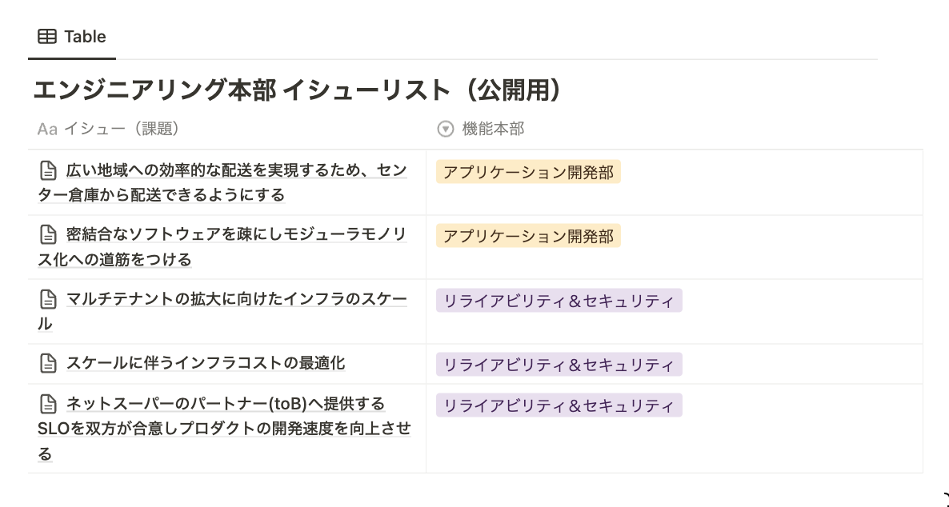This screenshot has height=507, width=949.
Task: Select リライアビリティ＆セキュリティ tag in マルチテナント row
Action: (559, 301)
